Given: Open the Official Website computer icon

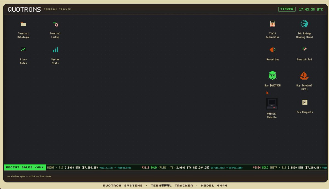Looking at the screenshot, I should pos(272,104).
